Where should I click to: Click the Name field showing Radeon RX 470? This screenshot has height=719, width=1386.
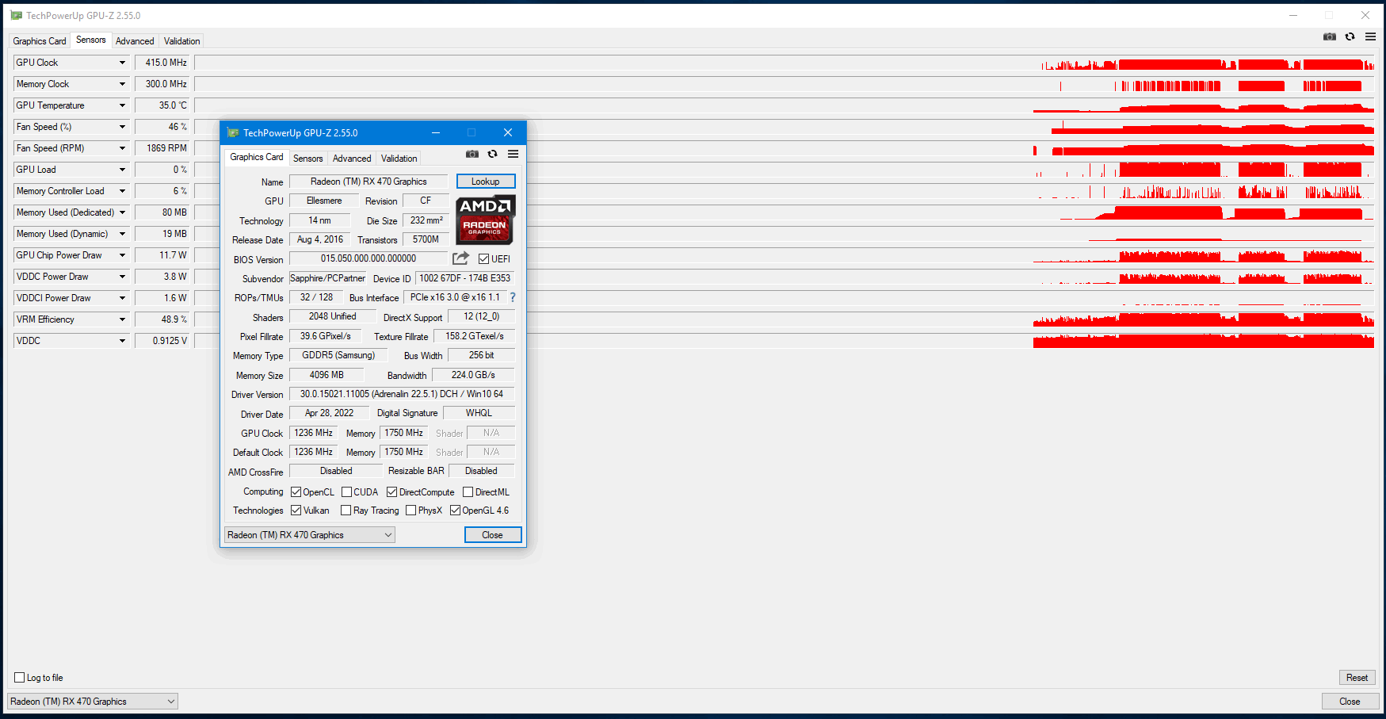368,182
